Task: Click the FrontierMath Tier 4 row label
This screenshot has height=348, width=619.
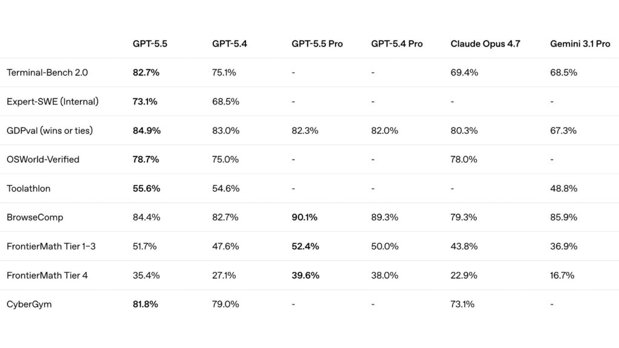Action: point(47,275)
